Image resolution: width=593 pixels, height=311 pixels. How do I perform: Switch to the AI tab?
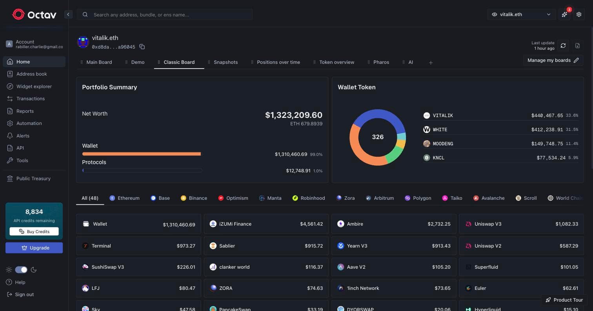[407, 62]
